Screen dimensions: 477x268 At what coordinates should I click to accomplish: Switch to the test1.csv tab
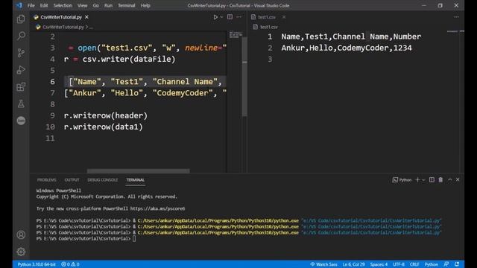(x=267, y=17)
